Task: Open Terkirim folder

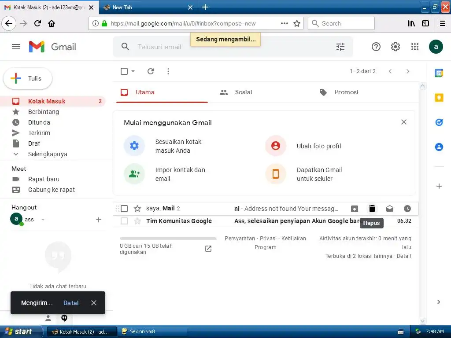Action: pyautogui.click(x=53, y=133)
